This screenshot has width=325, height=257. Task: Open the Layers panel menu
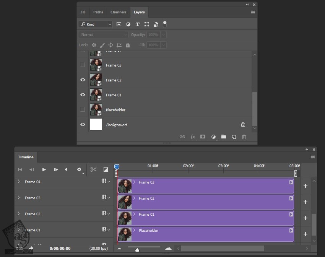(253, 12)
